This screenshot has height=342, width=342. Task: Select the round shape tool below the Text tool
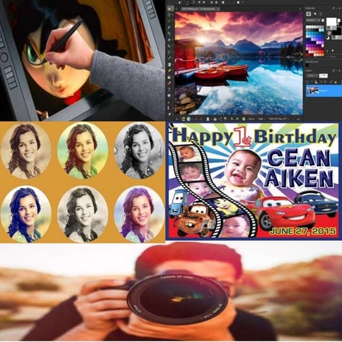click(x=169, y=95)
